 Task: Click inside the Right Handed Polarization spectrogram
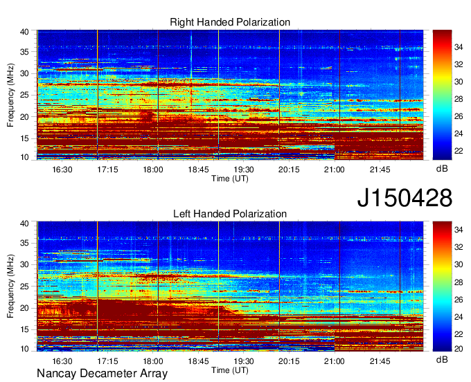coord(230,95)
